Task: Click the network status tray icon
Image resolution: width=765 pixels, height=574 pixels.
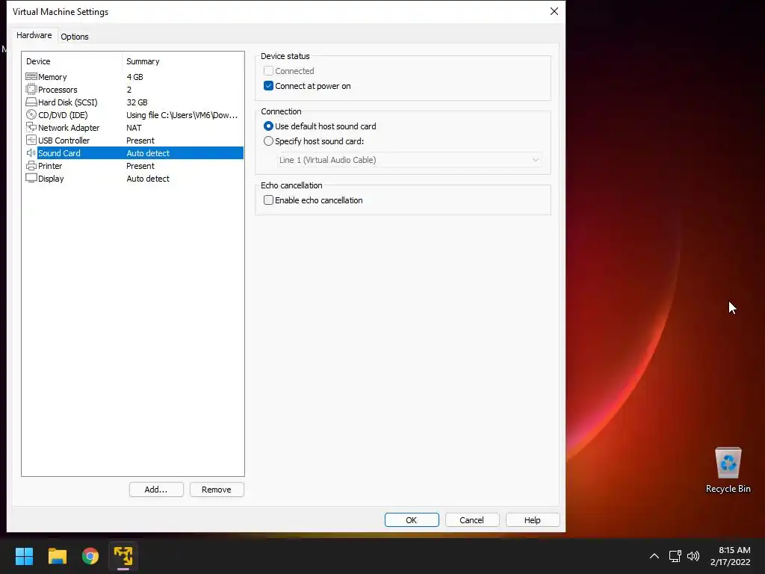Action: pos(675,556)
